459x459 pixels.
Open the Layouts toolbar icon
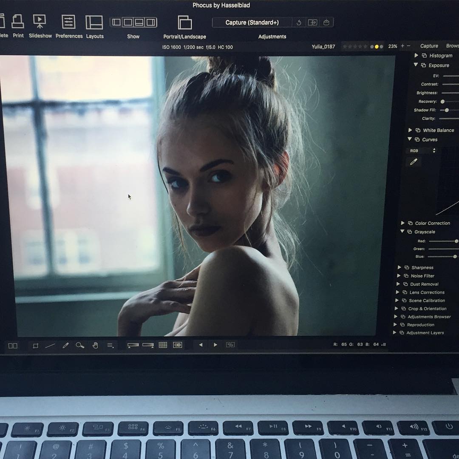pos(94,22)
